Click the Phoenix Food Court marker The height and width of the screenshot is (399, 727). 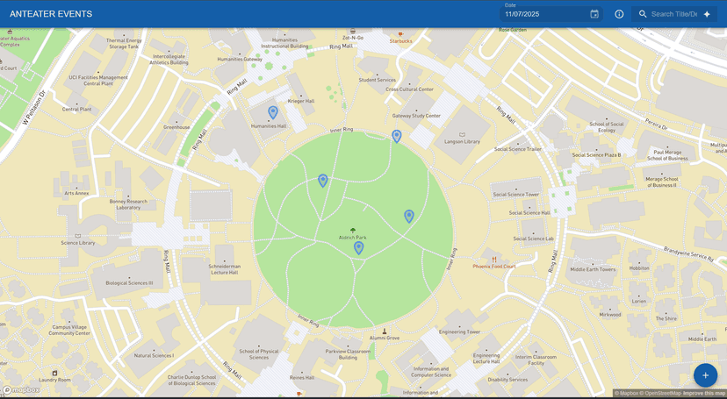(x=494, y=260)
